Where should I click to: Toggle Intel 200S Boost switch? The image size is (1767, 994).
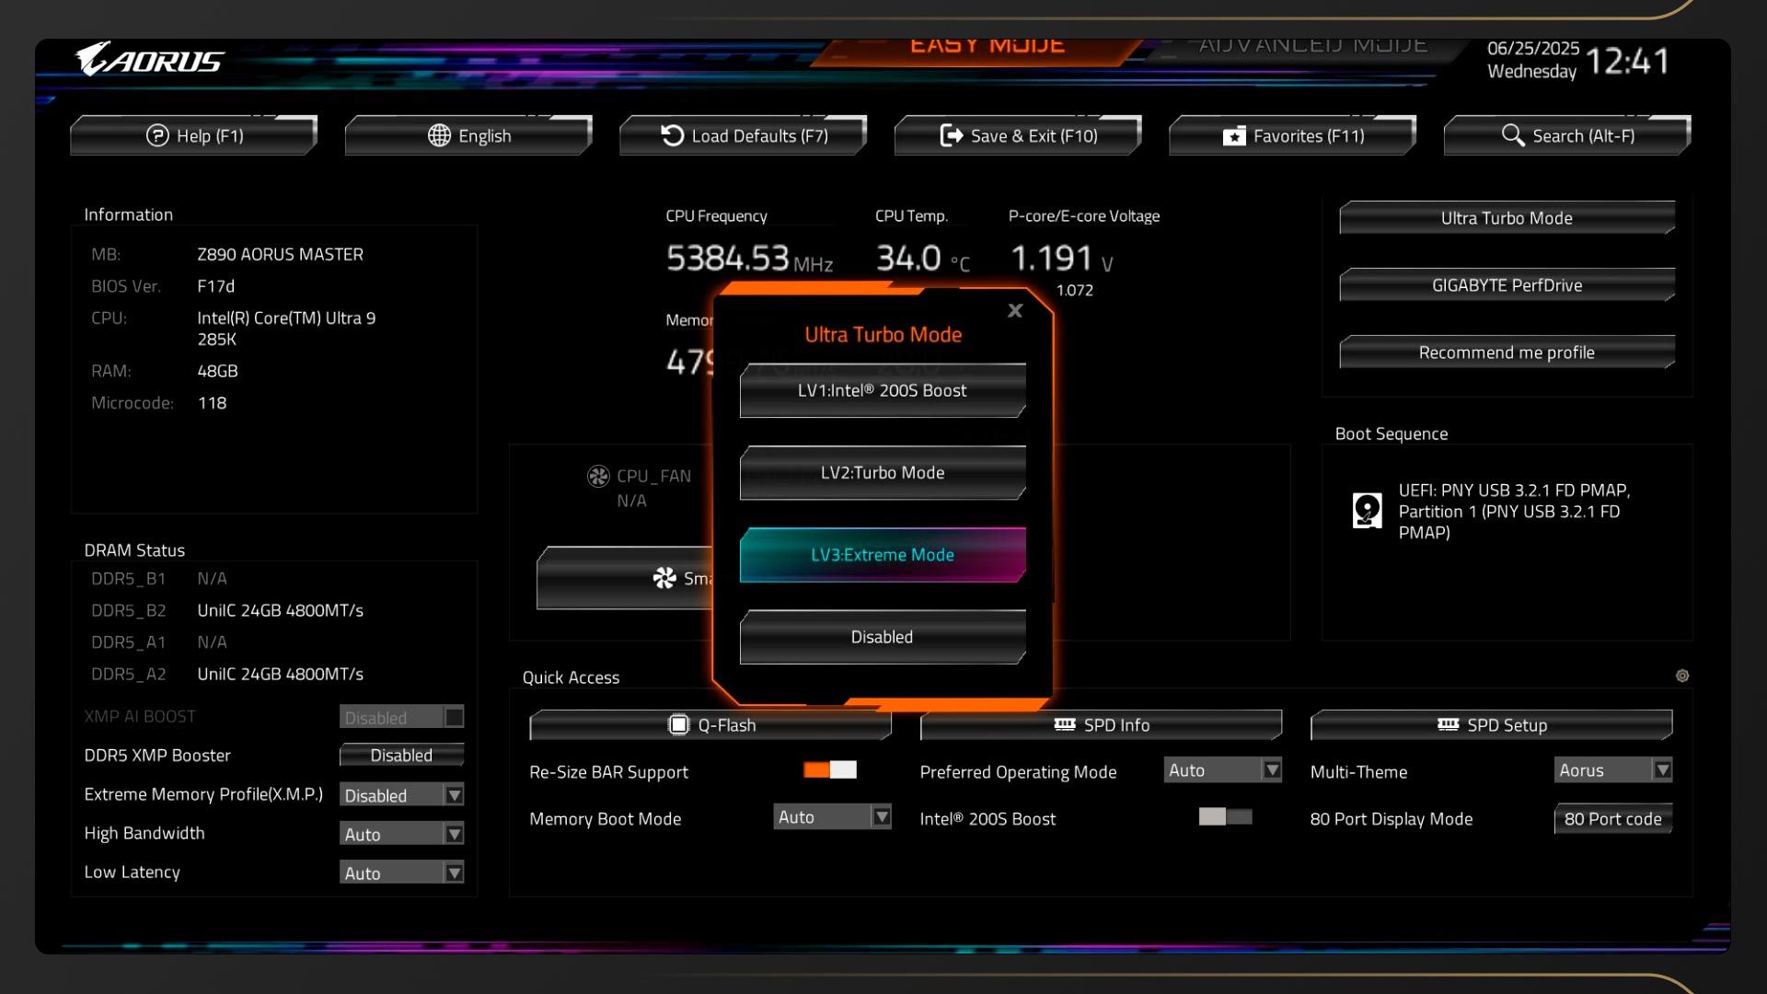[x=1225, y=817]
